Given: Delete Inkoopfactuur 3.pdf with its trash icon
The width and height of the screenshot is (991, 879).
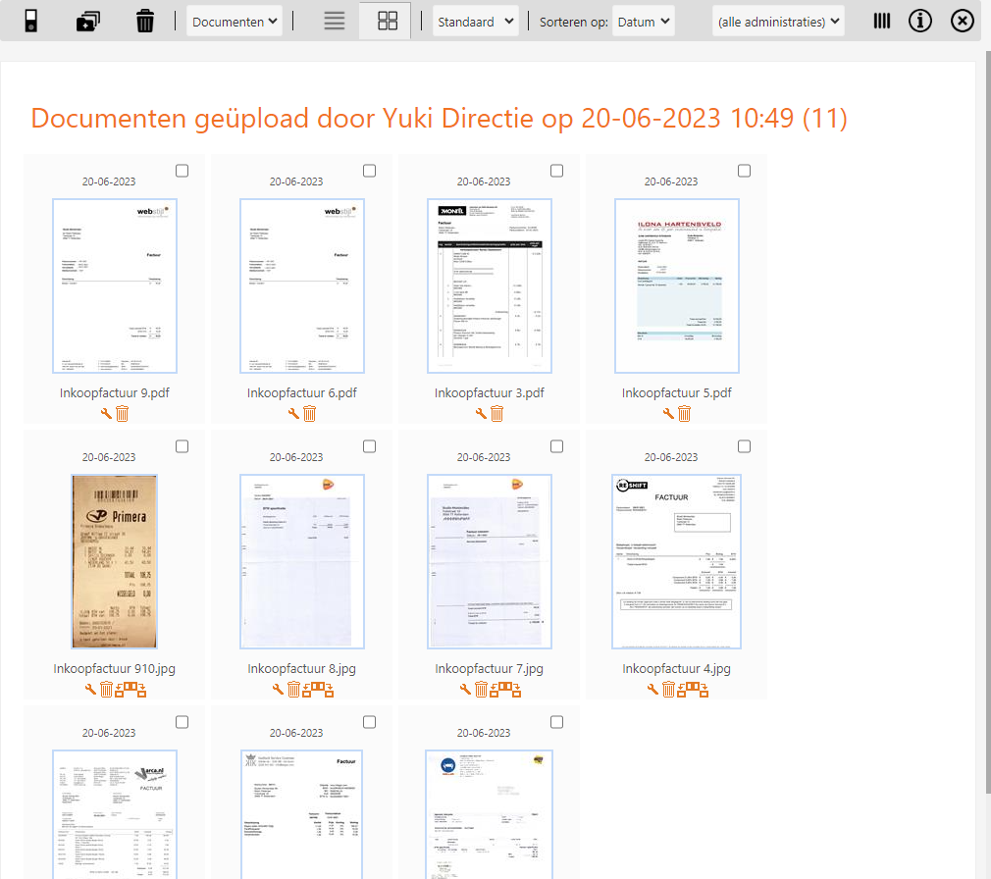Looking at the screenshot, I should point(497,414).
